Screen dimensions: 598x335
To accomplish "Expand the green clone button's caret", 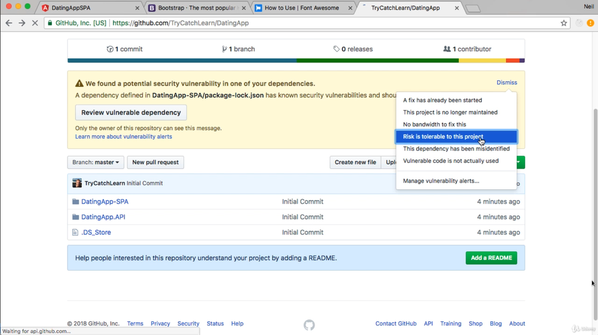I will [x=519, y=162].
